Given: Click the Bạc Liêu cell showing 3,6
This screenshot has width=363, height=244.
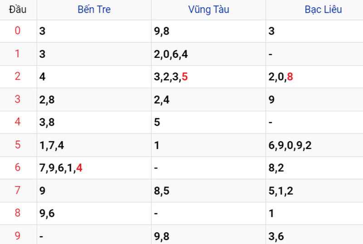Looking at the screenshot, I should (314, 236).
